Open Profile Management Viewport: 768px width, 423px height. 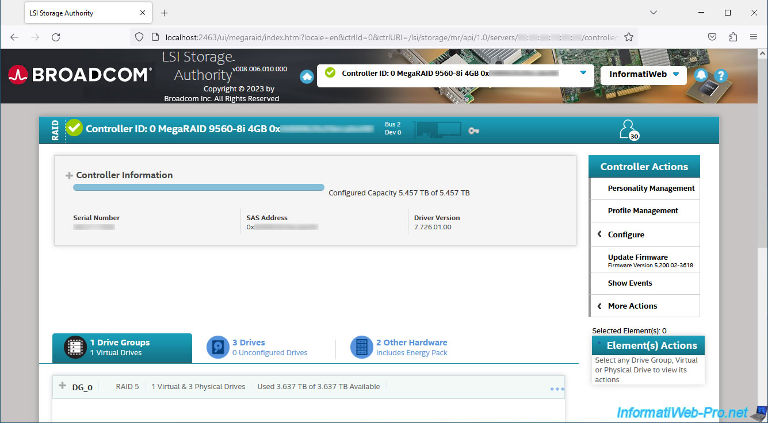[x=645, y=211]
